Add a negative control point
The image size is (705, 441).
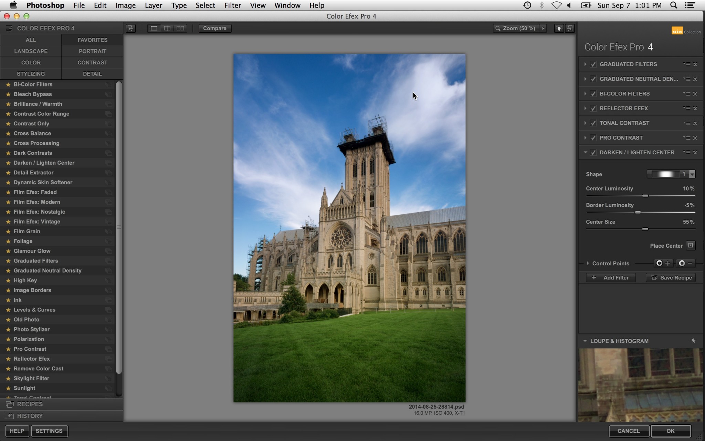pyautogui.click(x=686, y=263)
